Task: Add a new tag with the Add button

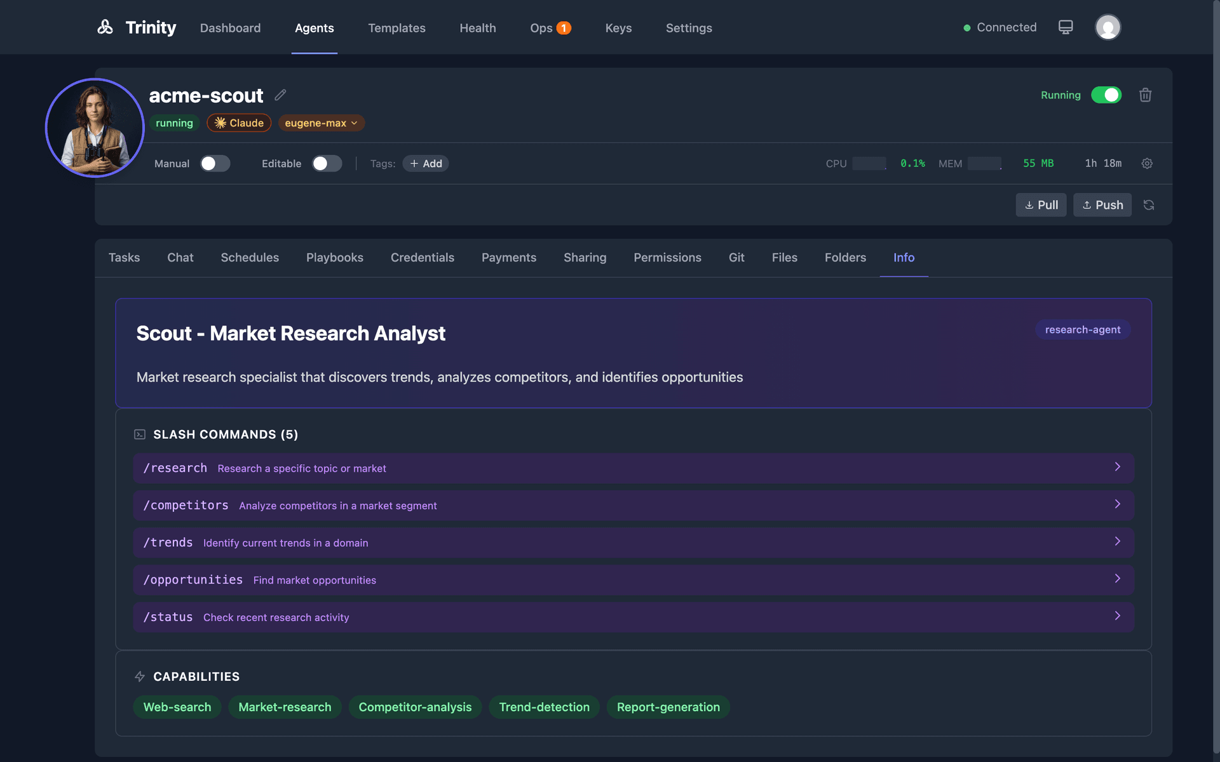Action: pyautogui.click(x=426, y=163)
